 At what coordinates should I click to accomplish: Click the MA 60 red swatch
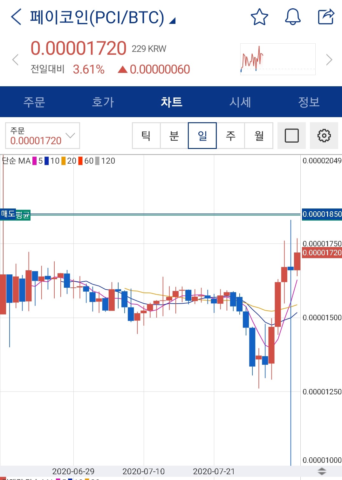pos(80,161)
